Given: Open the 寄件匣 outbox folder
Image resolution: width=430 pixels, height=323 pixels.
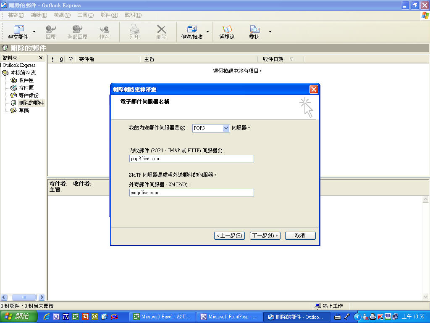Looking at the screenshot, I should pyautogui.click(x=26, y=87).
